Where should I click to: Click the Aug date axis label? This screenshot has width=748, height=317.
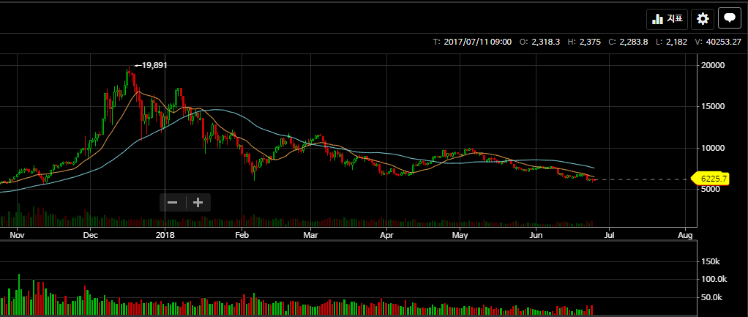(x=685, y=235)
